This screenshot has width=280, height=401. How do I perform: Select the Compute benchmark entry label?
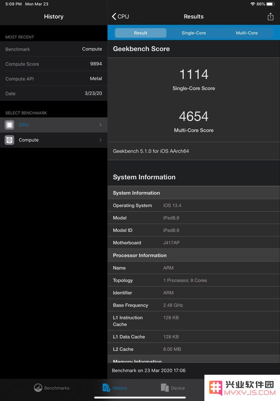click(29, 140)
